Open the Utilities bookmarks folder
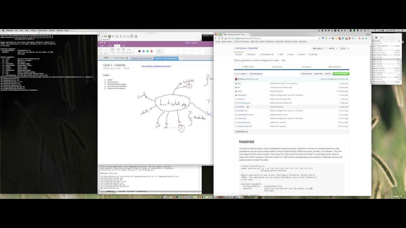 (280, 41)
